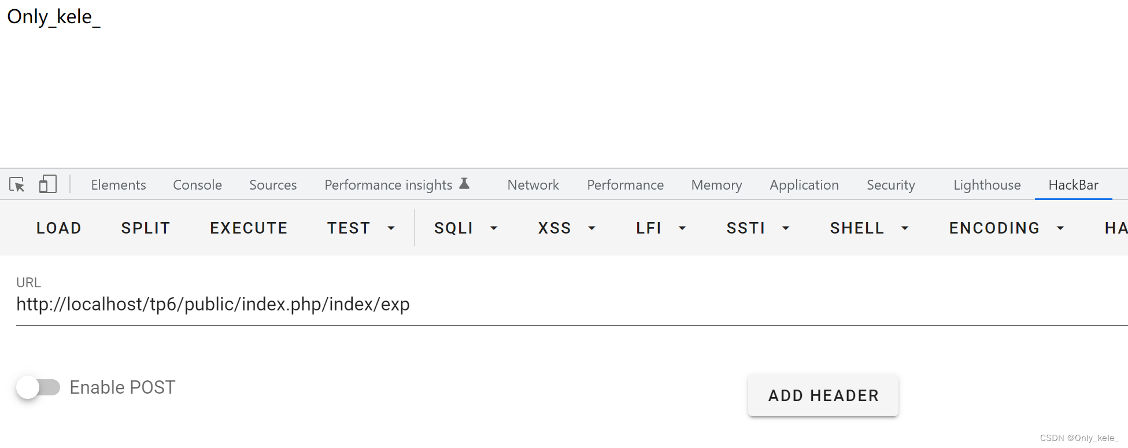
Task: Toggle the device toolbar
Action: coord(47,184)
